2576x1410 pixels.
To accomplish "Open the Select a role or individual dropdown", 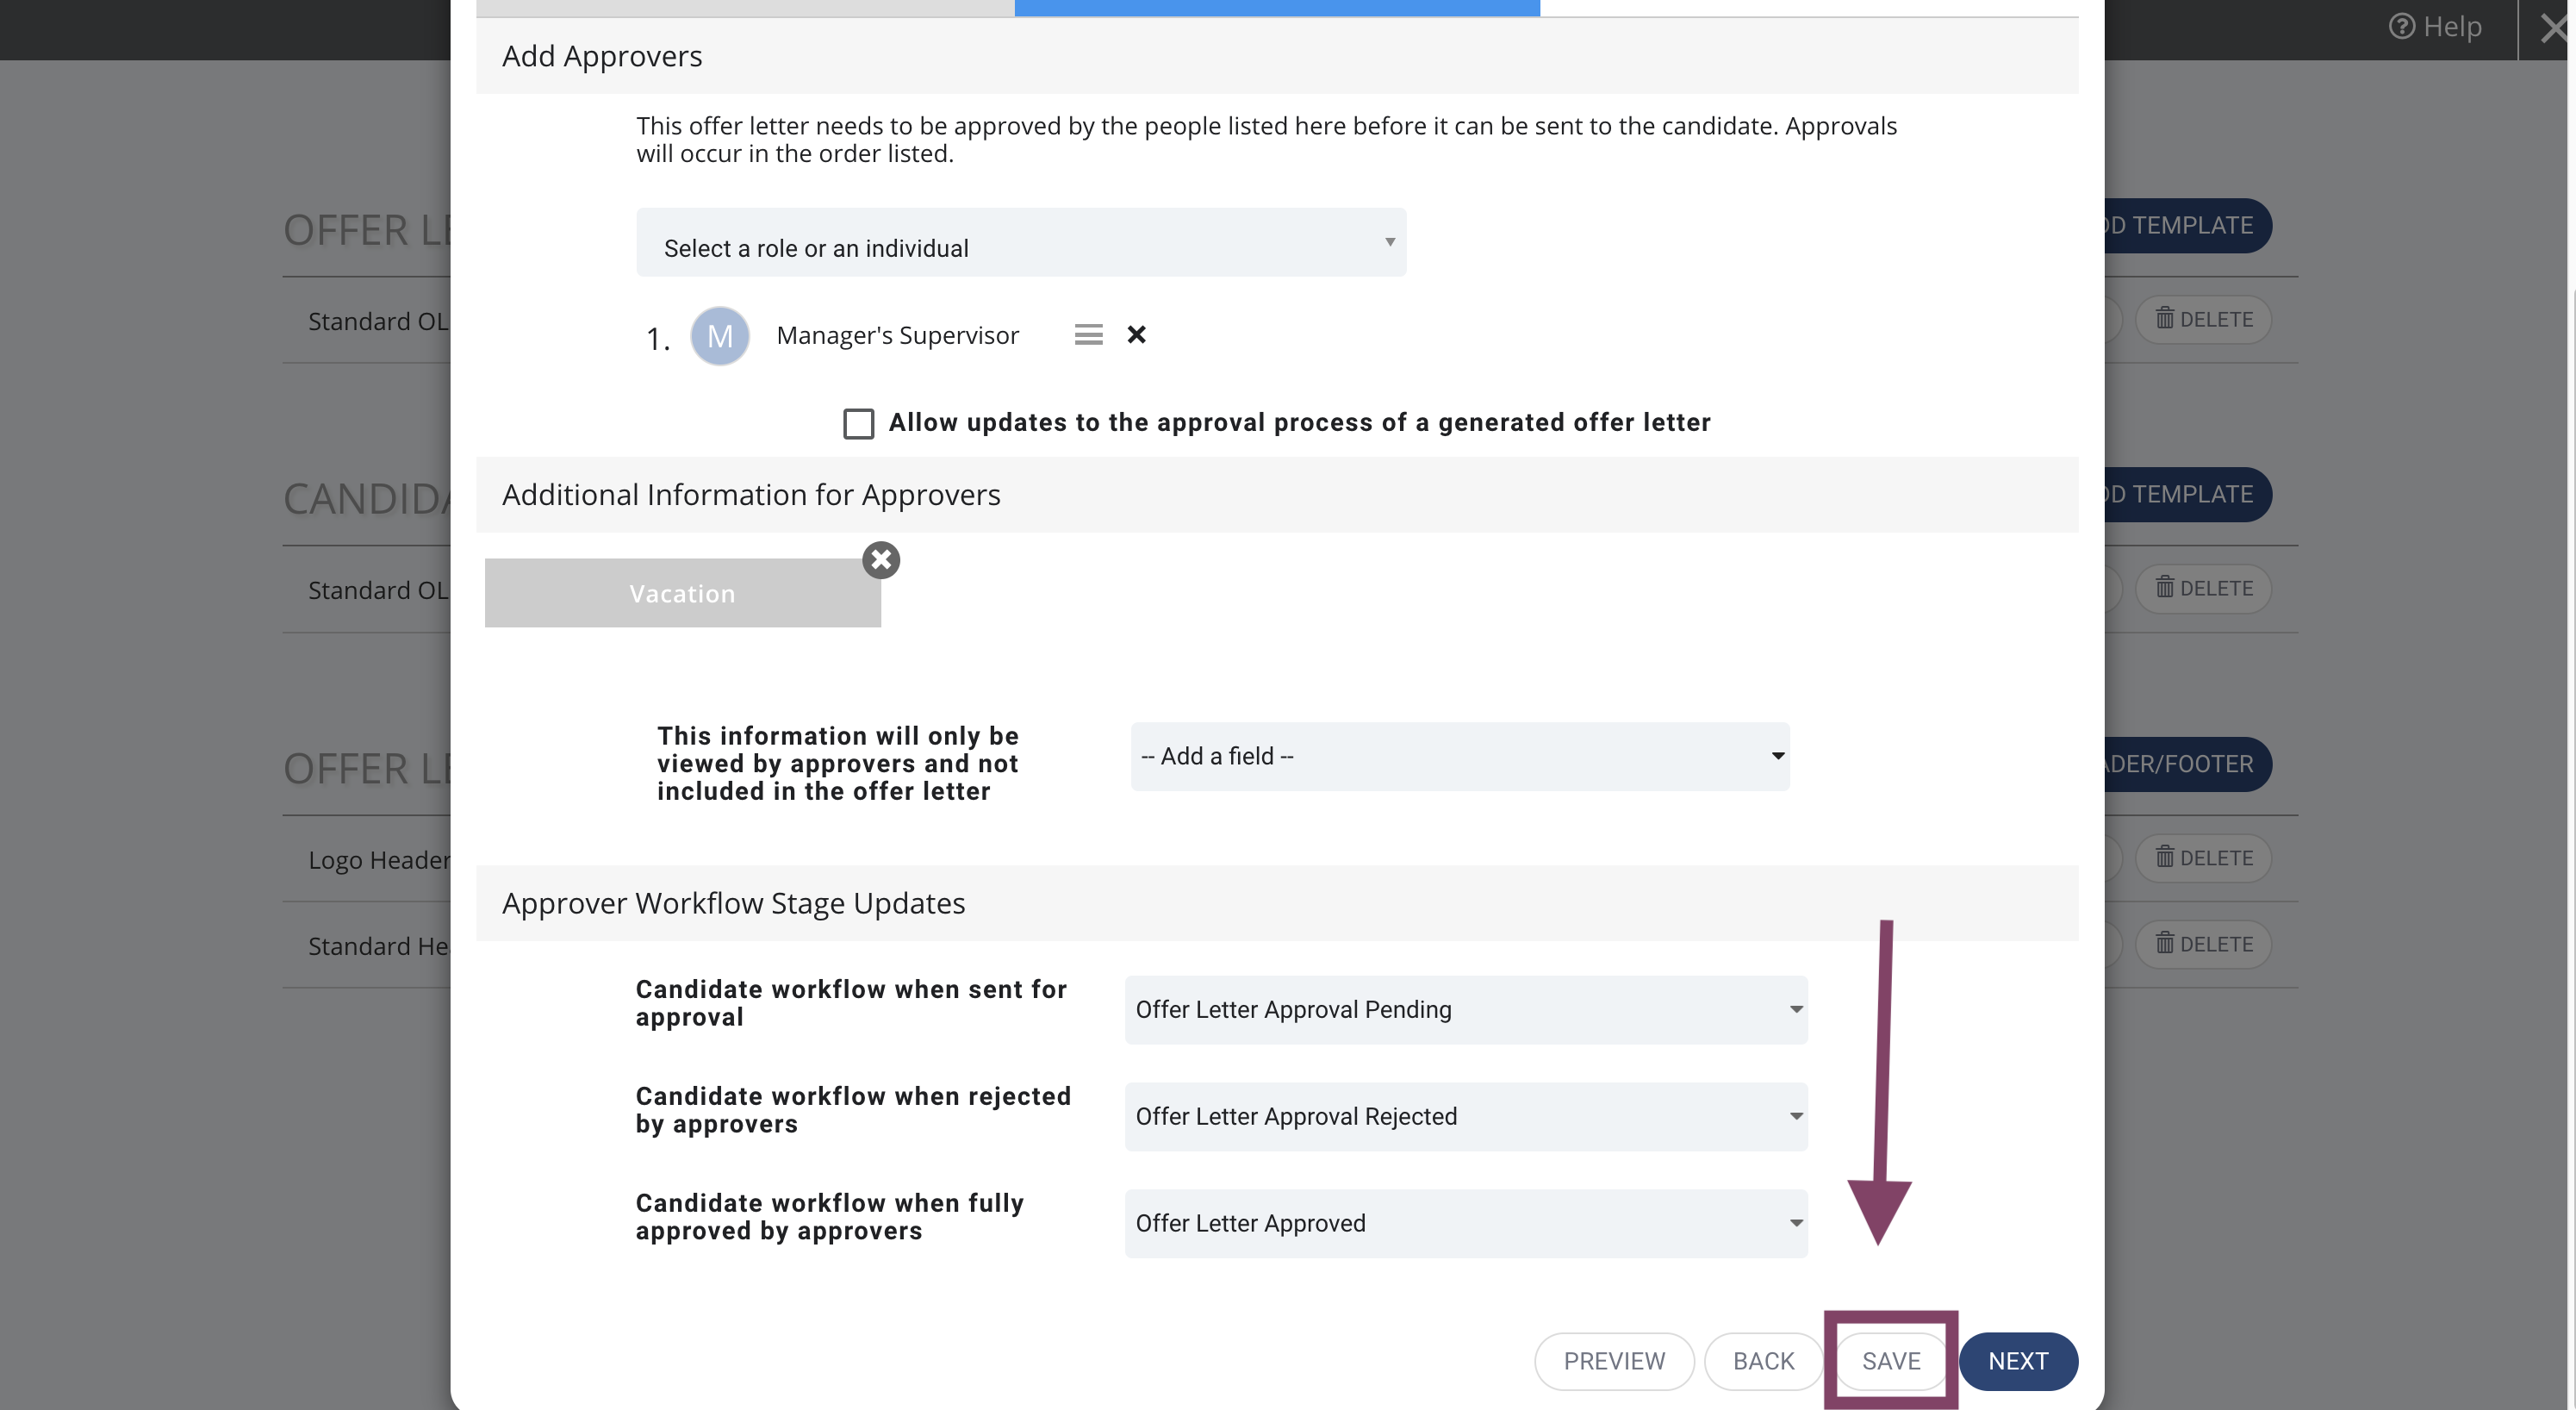I will [1021, 242].
